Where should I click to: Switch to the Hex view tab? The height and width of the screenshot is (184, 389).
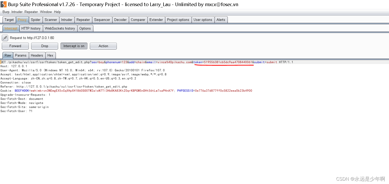pyautogui.click(x=51, y=55)
